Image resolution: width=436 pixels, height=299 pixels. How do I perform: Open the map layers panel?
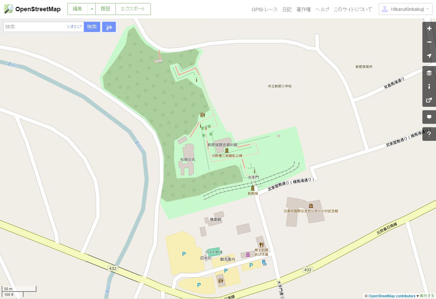click(429, 73)
